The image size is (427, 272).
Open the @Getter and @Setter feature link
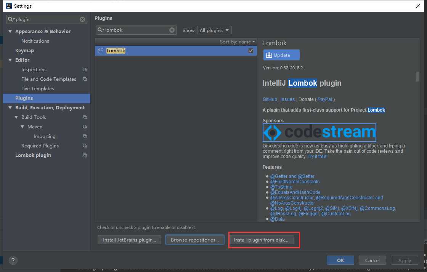point(292,176)
